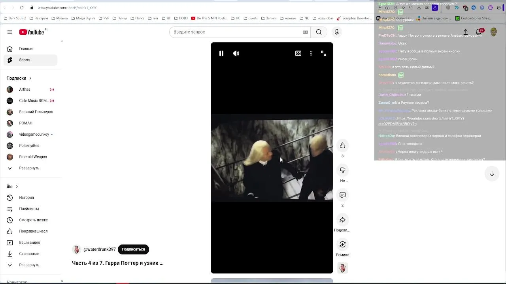Open the Remix option

click(x=342, y=245)
